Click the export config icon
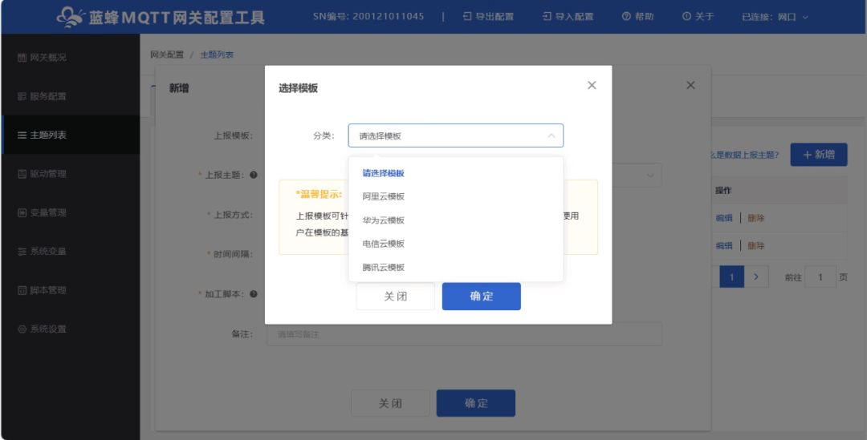867x440 pixels. click(x=467, y=17)
